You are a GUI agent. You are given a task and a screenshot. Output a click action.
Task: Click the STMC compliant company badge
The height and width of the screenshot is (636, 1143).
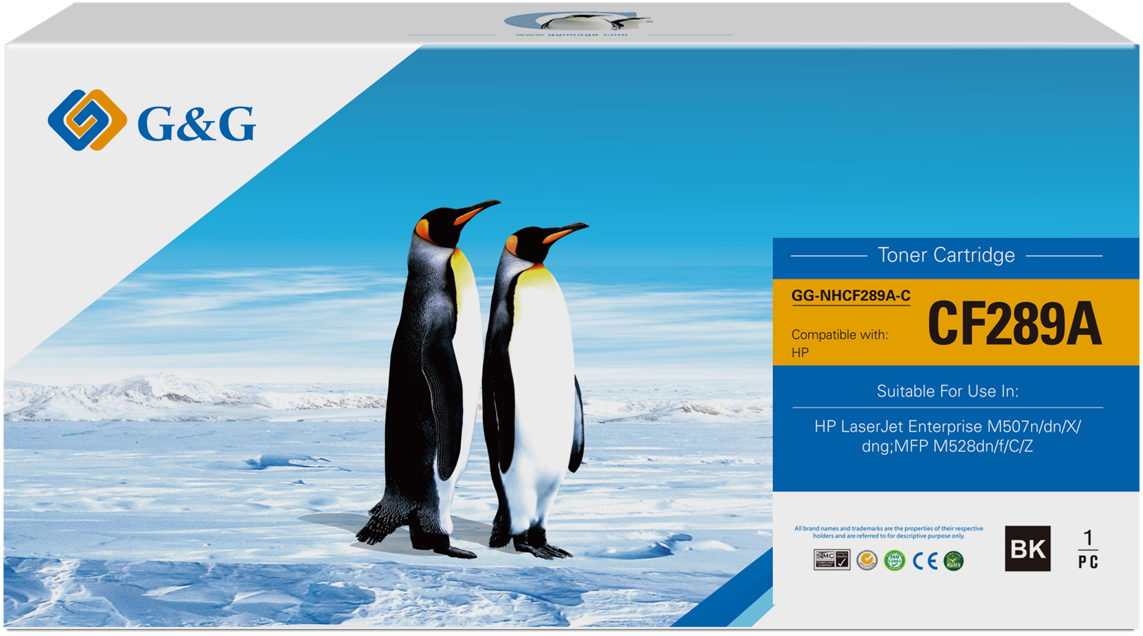pyautogui.click(x=831, y=560)
